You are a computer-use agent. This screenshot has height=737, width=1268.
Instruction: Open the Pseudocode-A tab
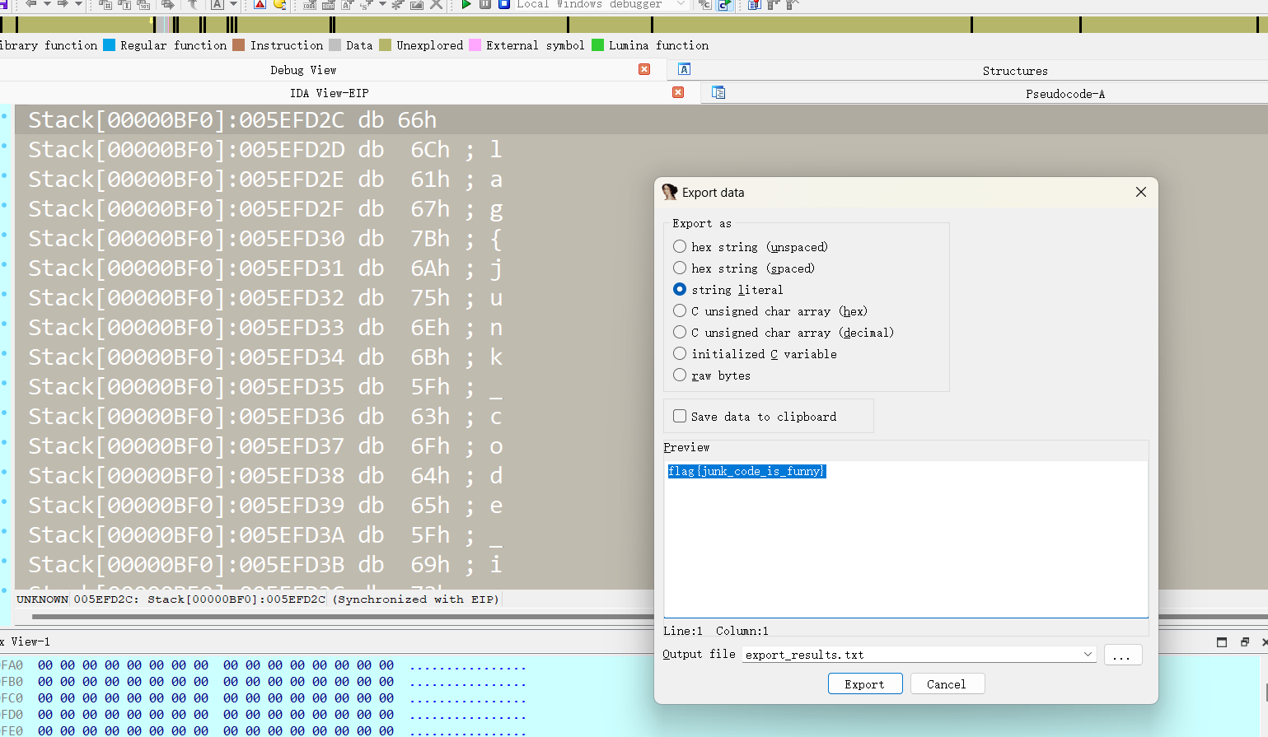[1065, 94]
